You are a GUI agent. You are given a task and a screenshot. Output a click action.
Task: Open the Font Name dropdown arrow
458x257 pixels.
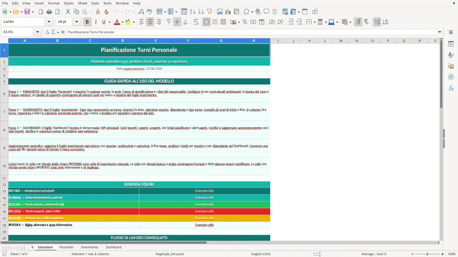tap(48, 22)
